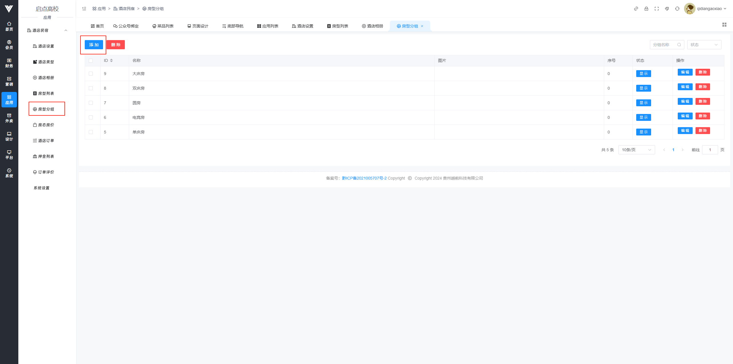Open the link icon in the header
This screenshot has height=364, width=733.
[636, 9]
